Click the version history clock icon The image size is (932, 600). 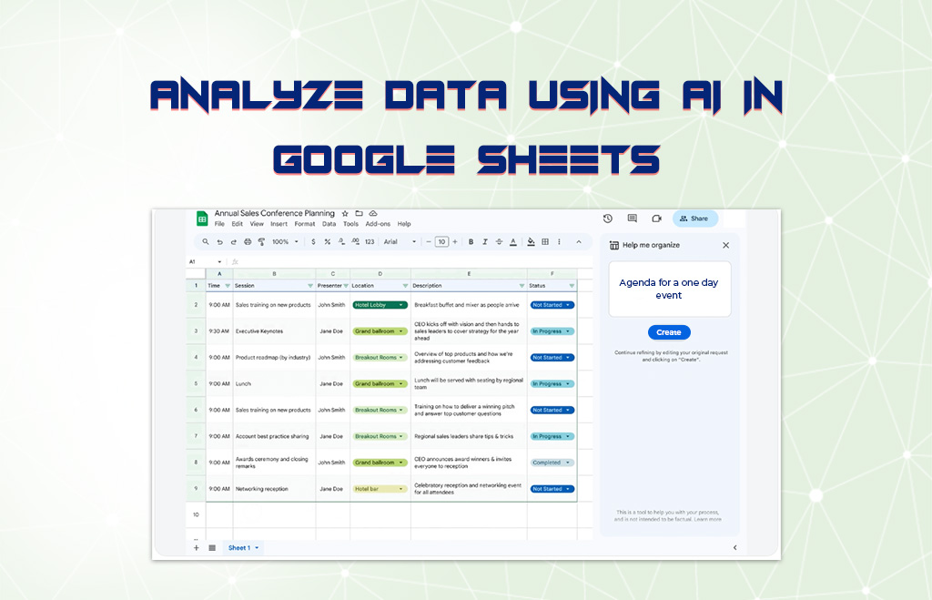(607, 219)
